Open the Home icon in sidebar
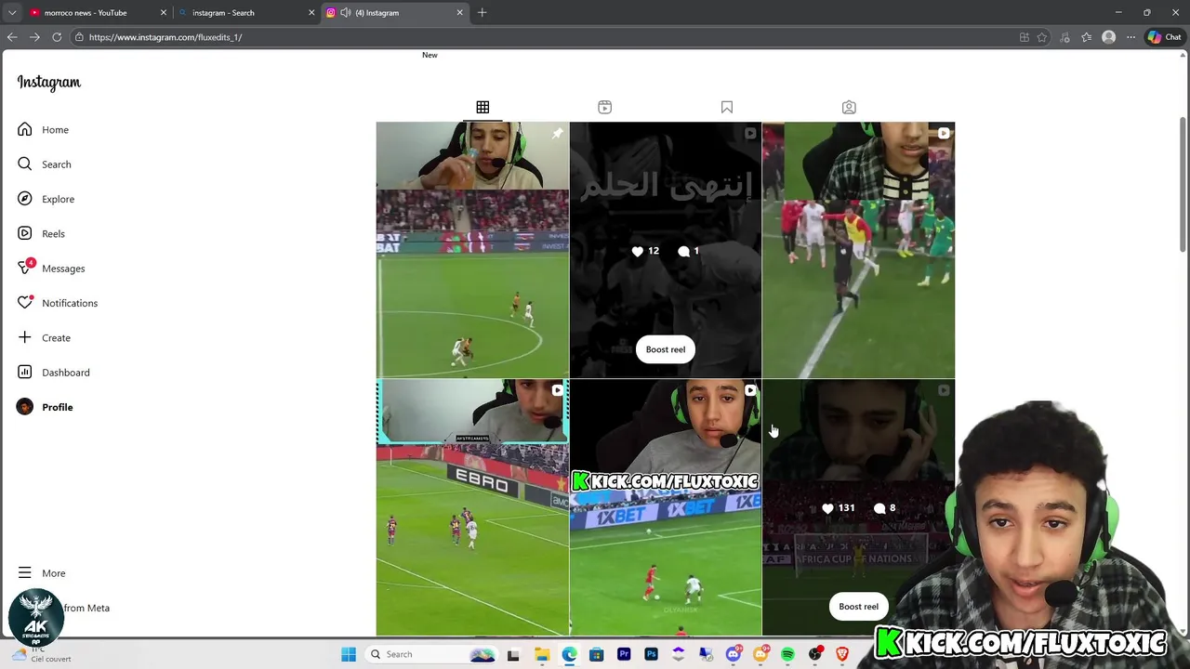This screenshot has height=669, width=1190. (x=24, y=129)
